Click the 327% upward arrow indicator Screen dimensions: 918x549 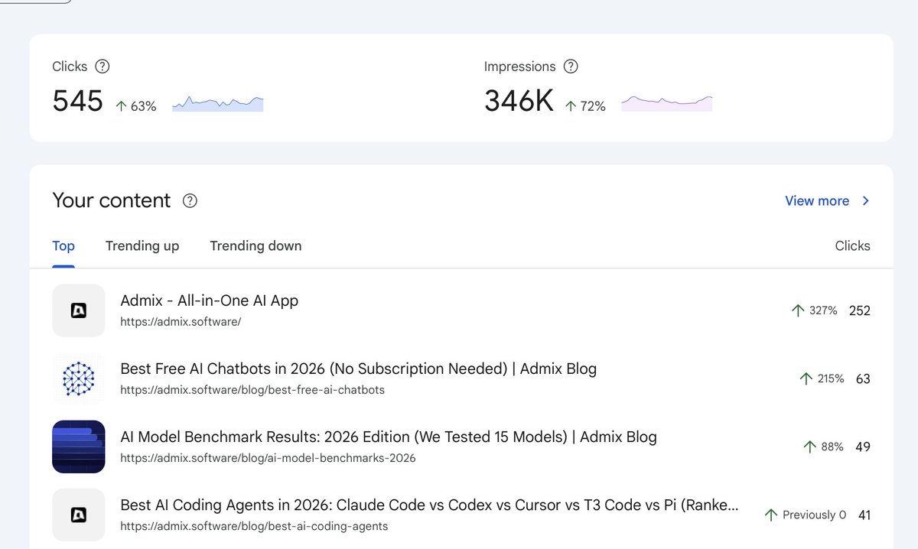click(798, 310)
